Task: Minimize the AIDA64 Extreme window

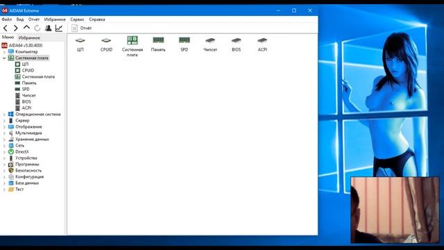Action: (x=278, y=10)
